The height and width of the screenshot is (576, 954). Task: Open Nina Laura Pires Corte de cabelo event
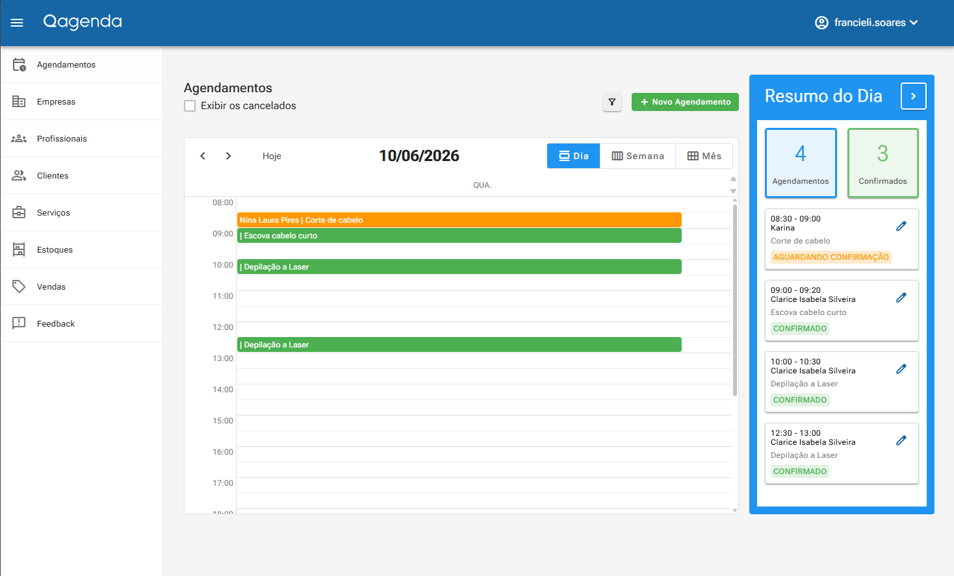coord(459,220)
